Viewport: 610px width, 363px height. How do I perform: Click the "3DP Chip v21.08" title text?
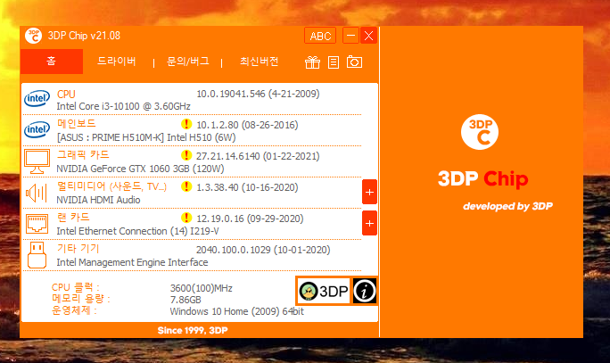point(84,36)
